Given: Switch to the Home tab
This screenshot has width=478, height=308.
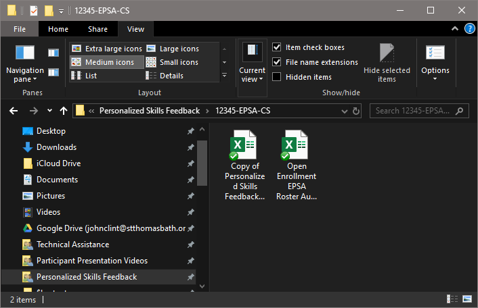Looking at the screenshot, I should [x=58, y=29].
